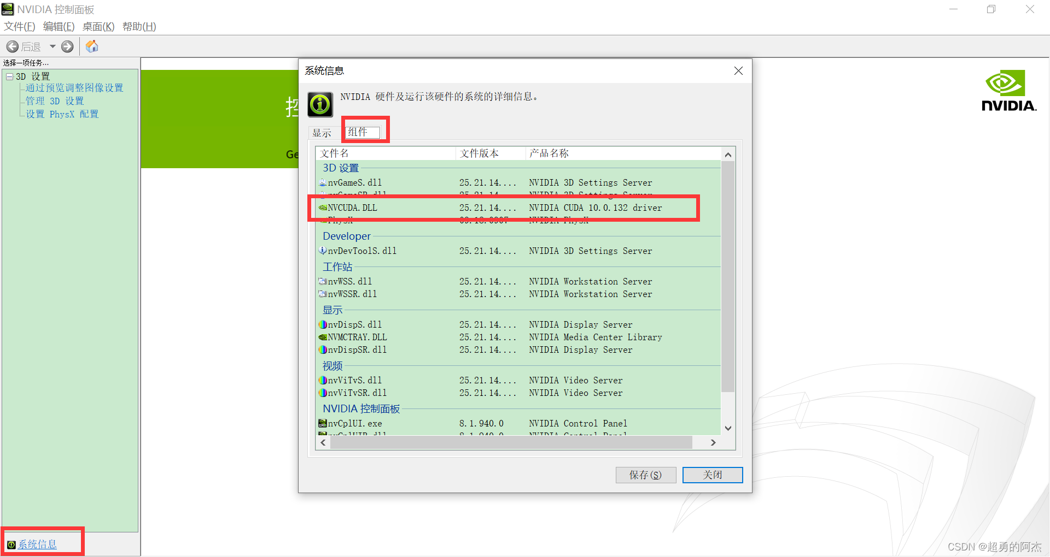This screenshot has height=557, width=1050.
Task: Click the 关闭 button
Action: coord(713,475)
